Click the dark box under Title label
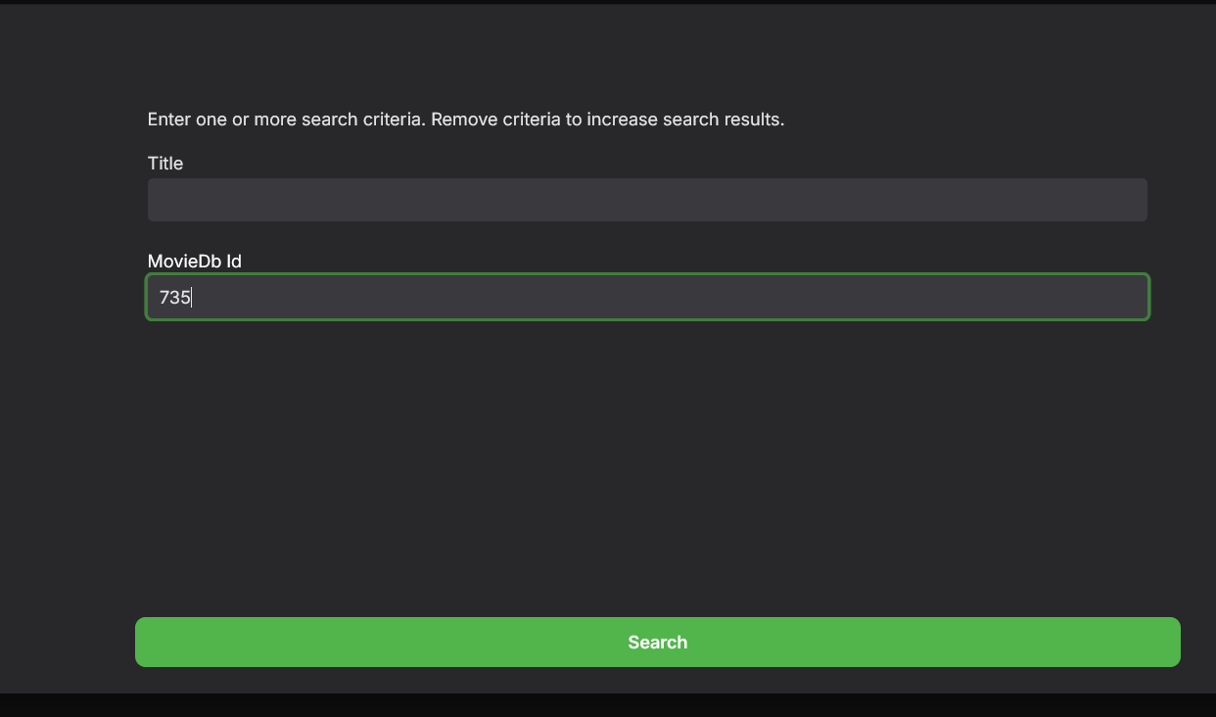The image size is (1216, 717). click(x=646, y=200)
